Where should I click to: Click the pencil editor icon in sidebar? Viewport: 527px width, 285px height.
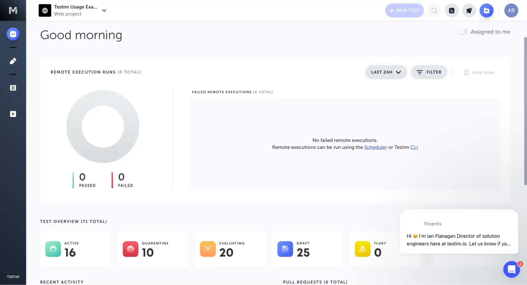(13, 61)
